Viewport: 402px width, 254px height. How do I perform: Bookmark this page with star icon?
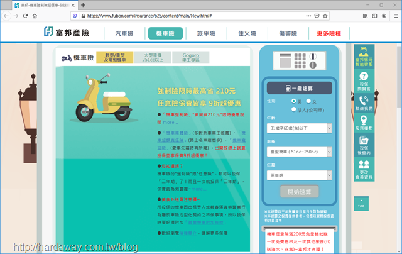click(325, 16)
